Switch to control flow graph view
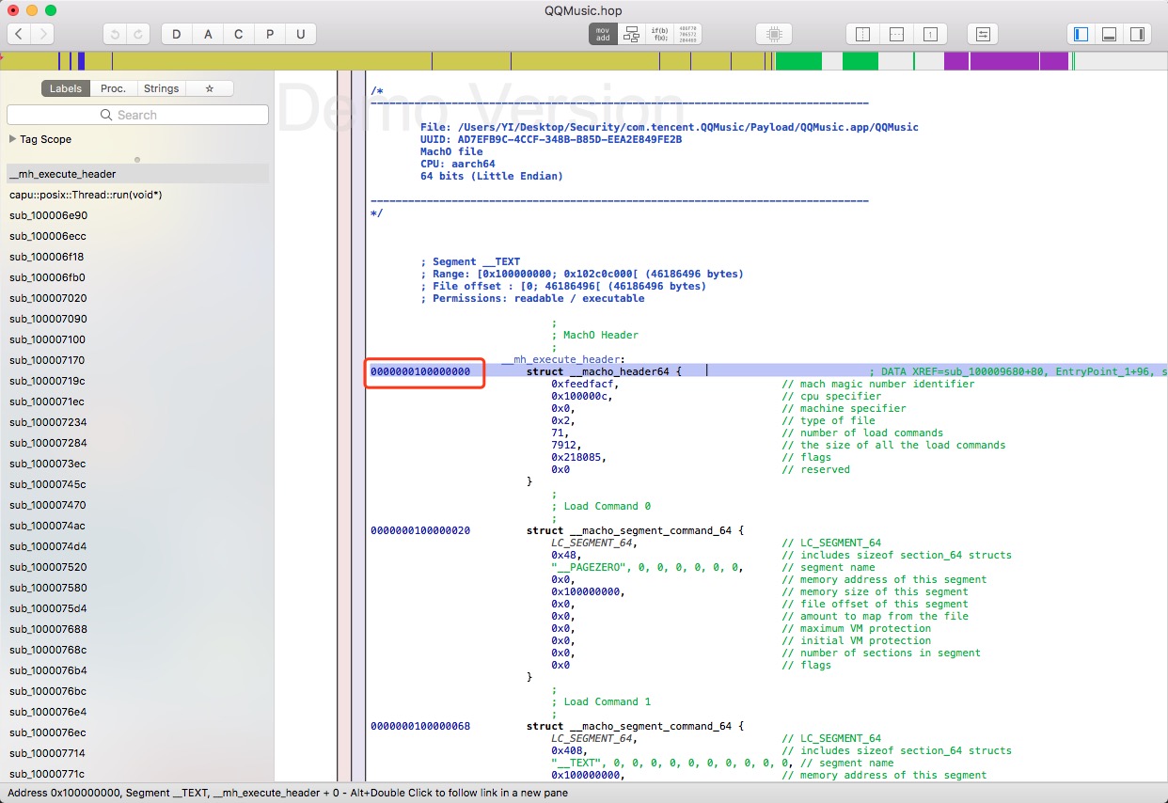Screen dimensions: 1168x803 point(631,34)
